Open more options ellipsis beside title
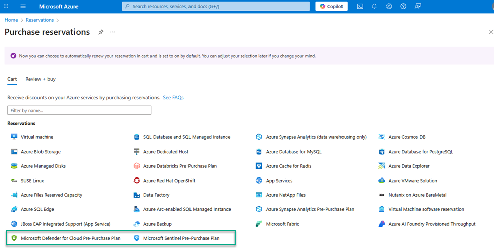Viewport: 494px width, 249px height. click(112, 32)
